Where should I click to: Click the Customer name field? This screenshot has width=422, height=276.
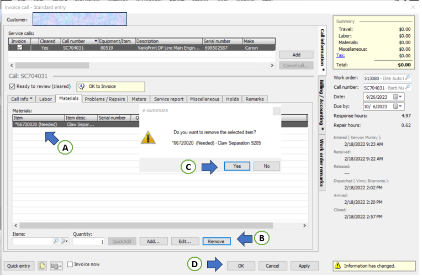[x=80, y=19]
